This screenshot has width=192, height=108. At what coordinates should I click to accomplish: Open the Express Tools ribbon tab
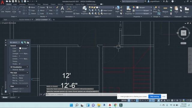click(80, 4)
